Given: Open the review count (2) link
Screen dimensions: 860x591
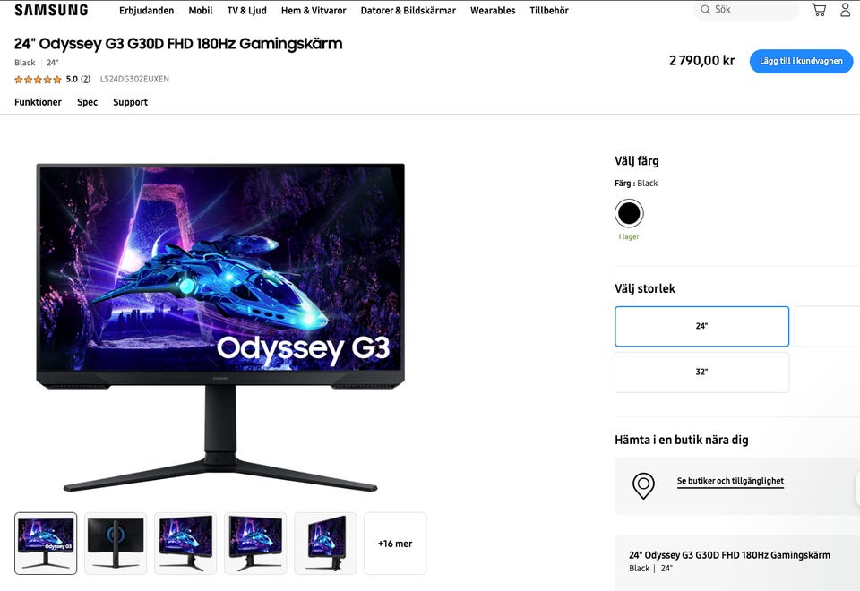Looking at the screenshot, I should (x=86, y=80).
